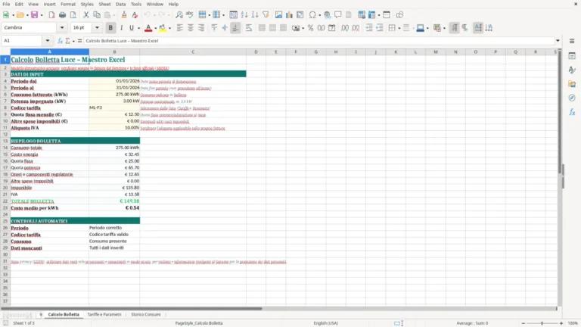Open the Borders dropdown arrow
581x327 pixels.
[399, 28]
